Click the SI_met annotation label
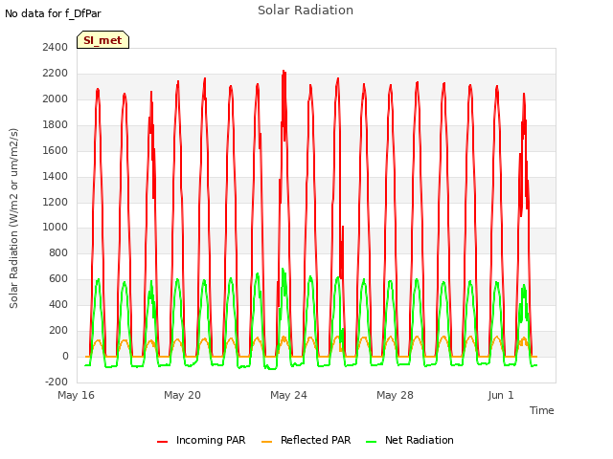 (x=102, y=40)
